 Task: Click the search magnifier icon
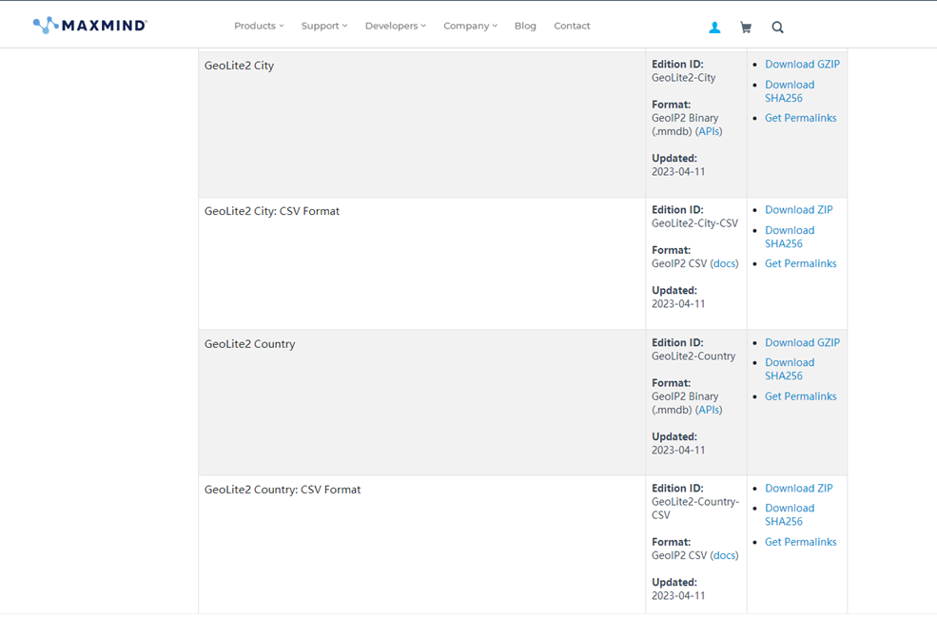(777, 28)
